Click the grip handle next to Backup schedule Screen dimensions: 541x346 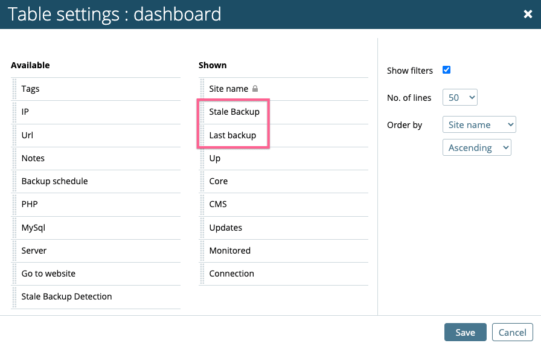(x=14, y=181)
